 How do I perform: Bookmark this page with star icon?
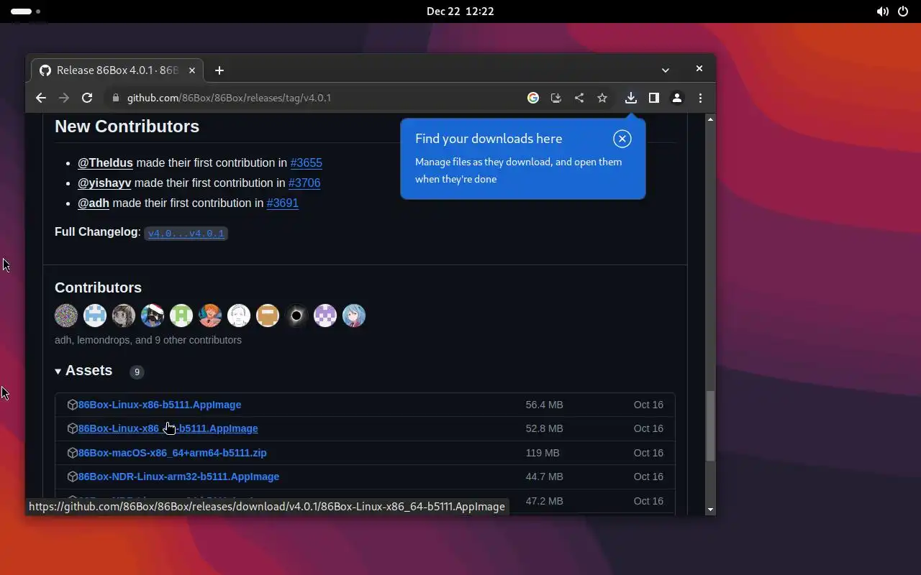(x=602, y=98)
